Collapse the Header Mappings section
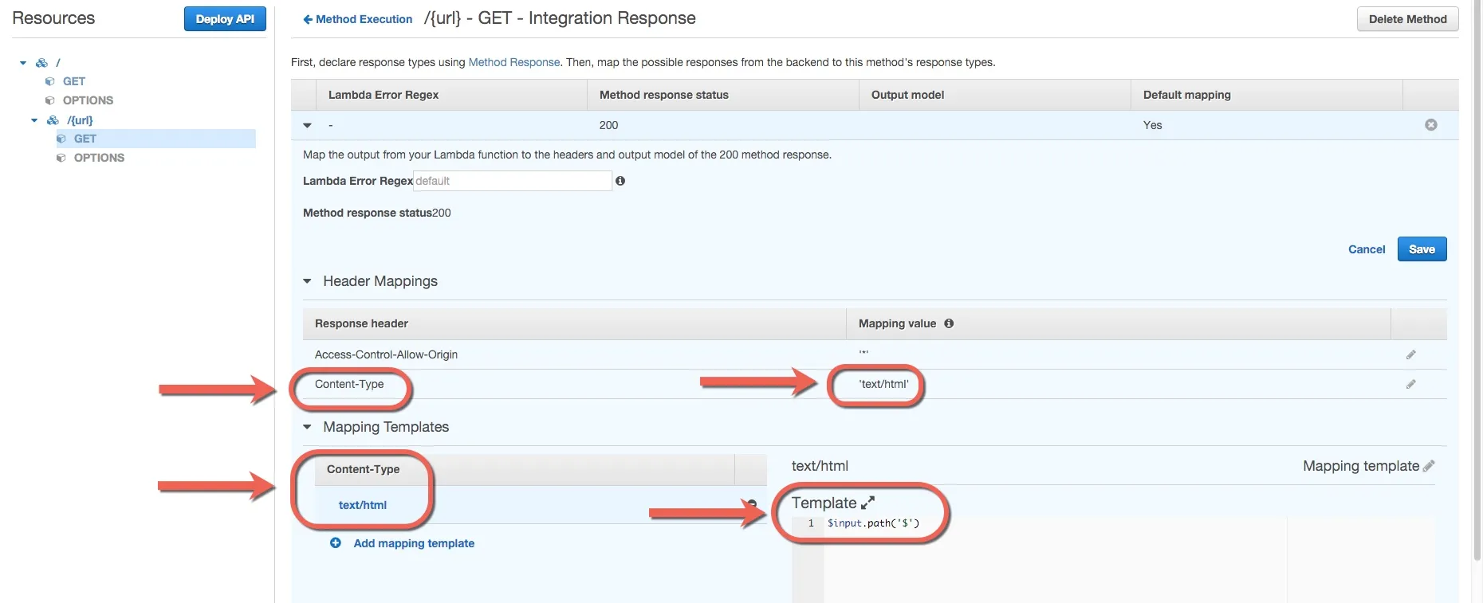 tap(308, 281)
